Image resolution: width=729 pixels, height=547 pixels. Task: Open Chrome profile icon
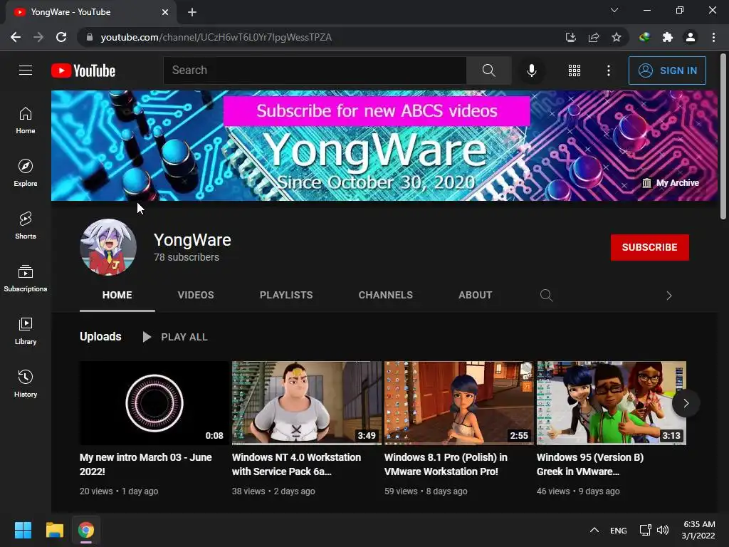coord(691,37)
